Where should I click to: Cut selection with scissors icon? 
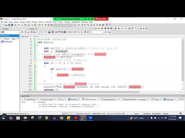(x=22, y=25)
